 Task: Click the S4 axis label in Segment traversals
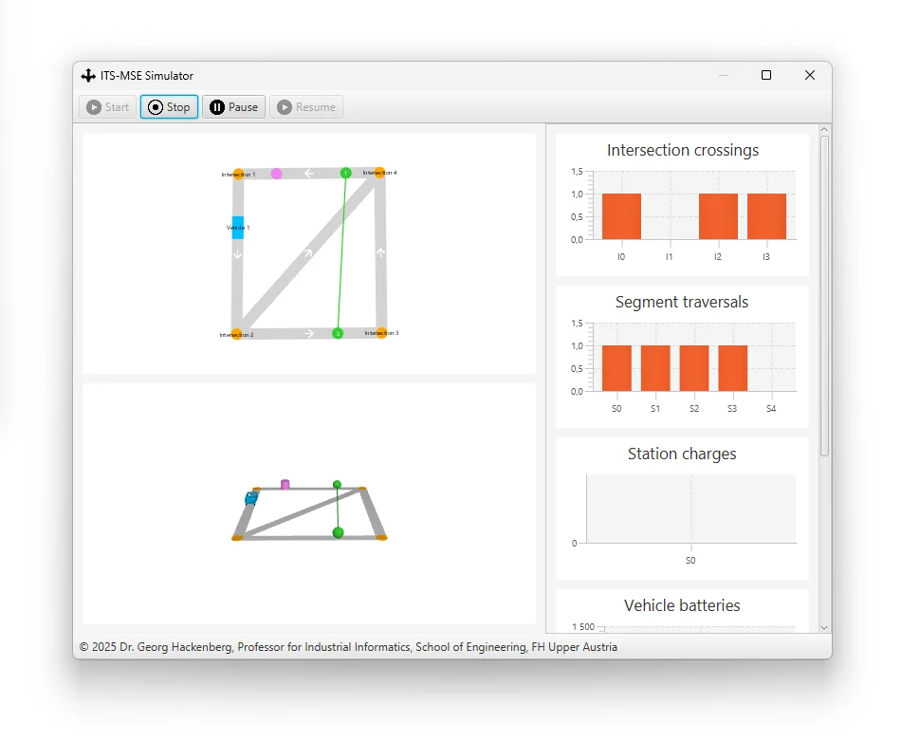pyautogui.click(x=771, y=409)
